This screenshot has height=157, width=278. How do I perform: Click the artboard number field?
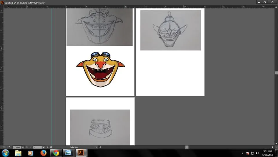[x=37, y=147]
